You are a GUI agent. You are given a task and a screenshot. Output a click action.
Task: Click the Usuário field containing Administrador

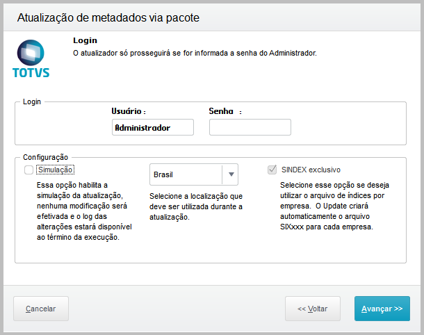click(x=153, y=128)
